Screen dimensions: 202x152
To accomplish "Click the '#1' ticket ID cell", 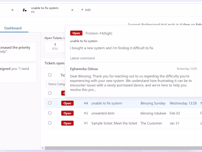I will click(x=86, y=123).
